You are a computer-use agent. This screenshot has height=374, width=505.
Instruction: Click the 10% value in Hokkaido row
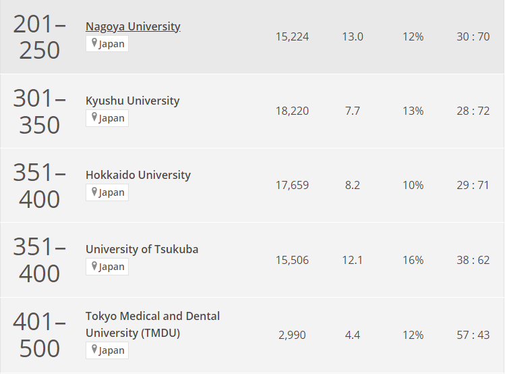(413, 185)
